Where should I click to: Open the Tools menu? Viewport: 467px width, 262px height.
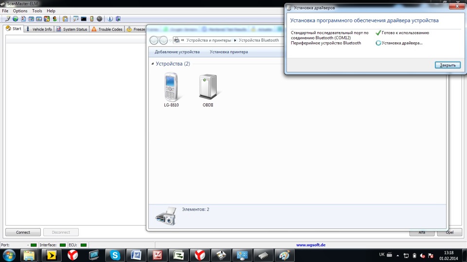click(37, 11)
